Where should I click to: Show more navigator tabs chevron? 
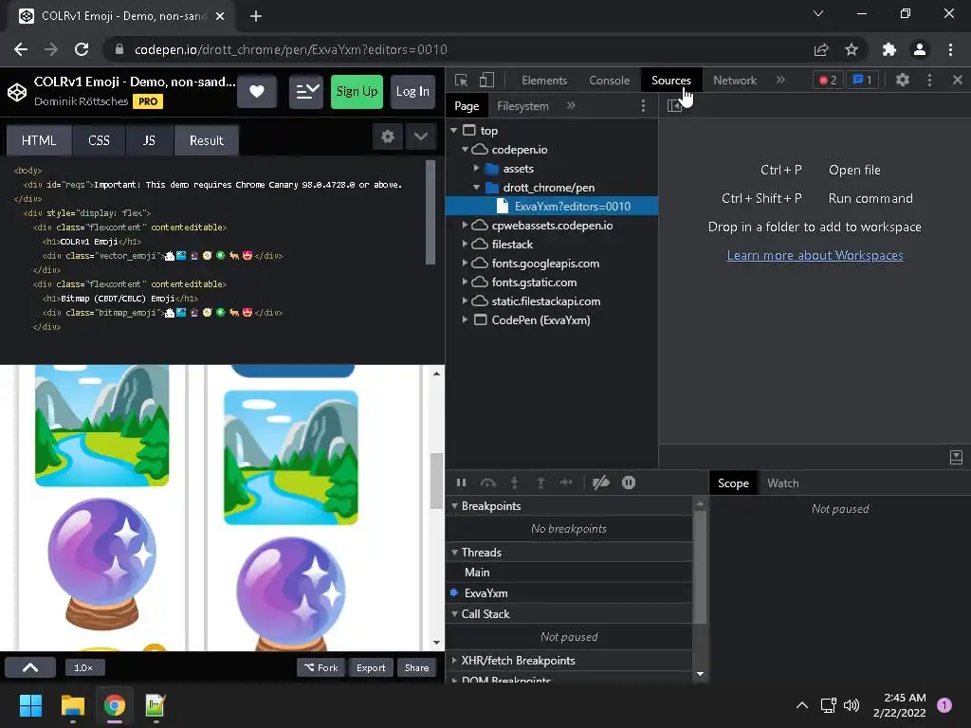point(571,106)
